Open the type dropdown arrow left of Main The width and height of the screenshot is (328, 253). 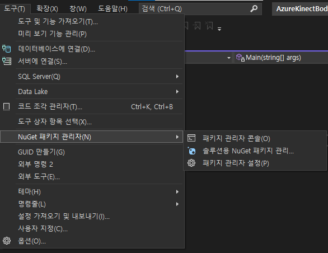pos(229,58)
